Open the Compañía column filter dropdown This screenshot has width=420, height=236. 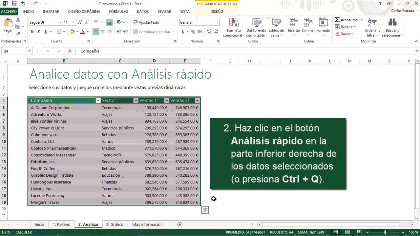[98, 101]
